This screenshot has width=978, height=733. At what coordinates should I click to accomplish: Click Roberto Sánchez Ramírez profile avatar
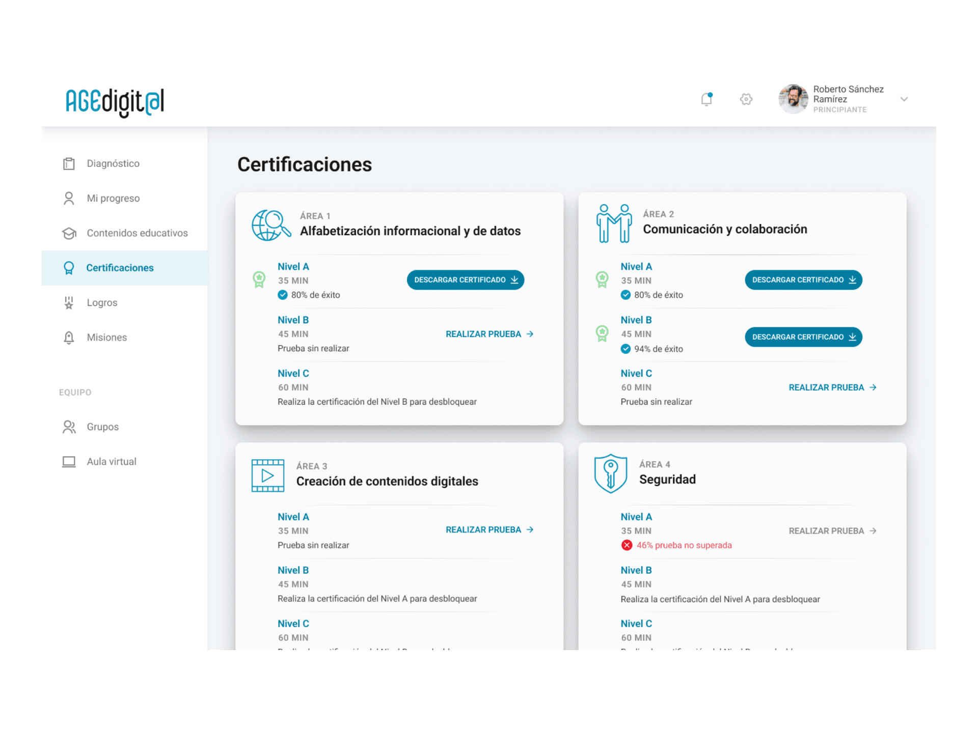click(x=793, y=99)
